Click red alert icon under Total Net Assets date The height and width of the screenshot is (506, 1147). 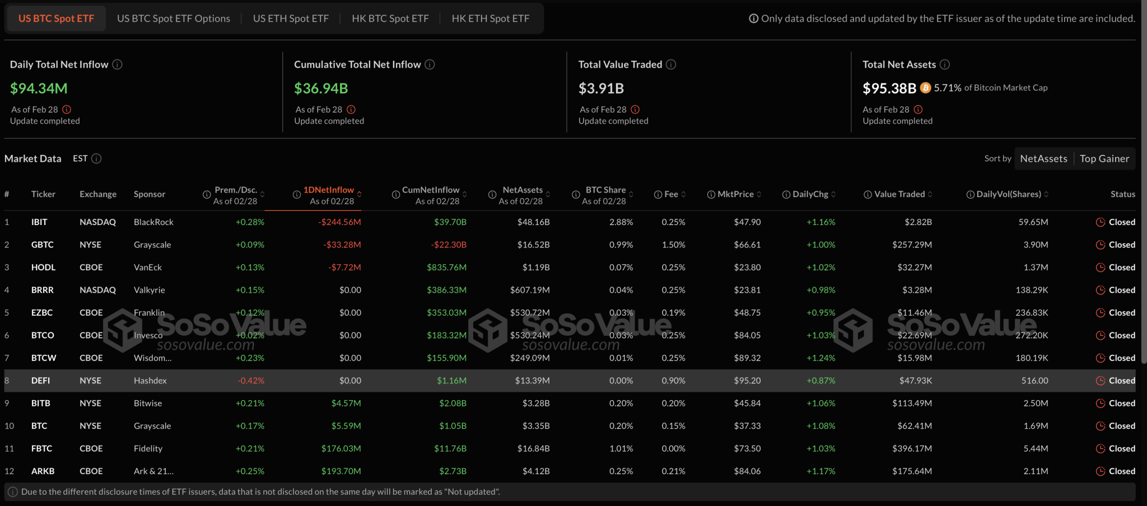click(x=918, y=109)
